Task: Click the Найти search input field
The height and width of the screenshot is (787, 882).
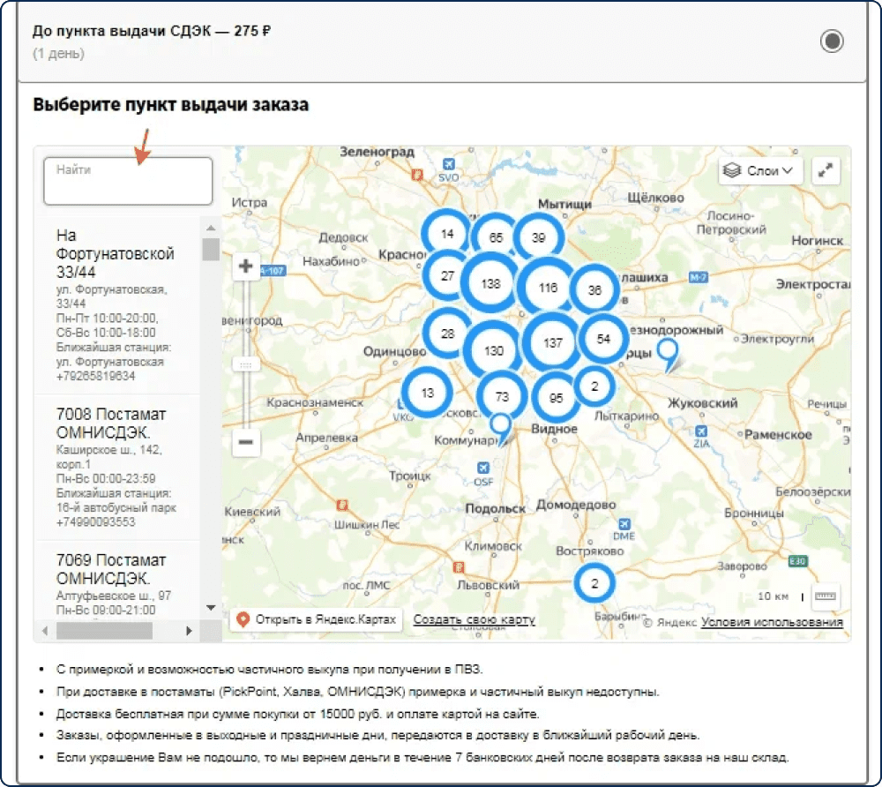Action: pyautogui.click(x=128, y=181)
